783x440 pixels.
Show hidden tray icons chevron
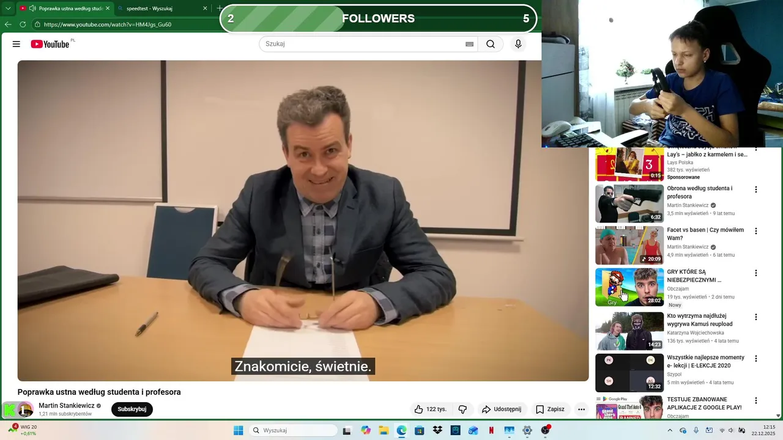coord(670,430)
